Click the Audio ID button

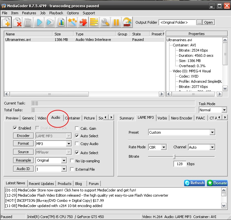coord(23,169)
